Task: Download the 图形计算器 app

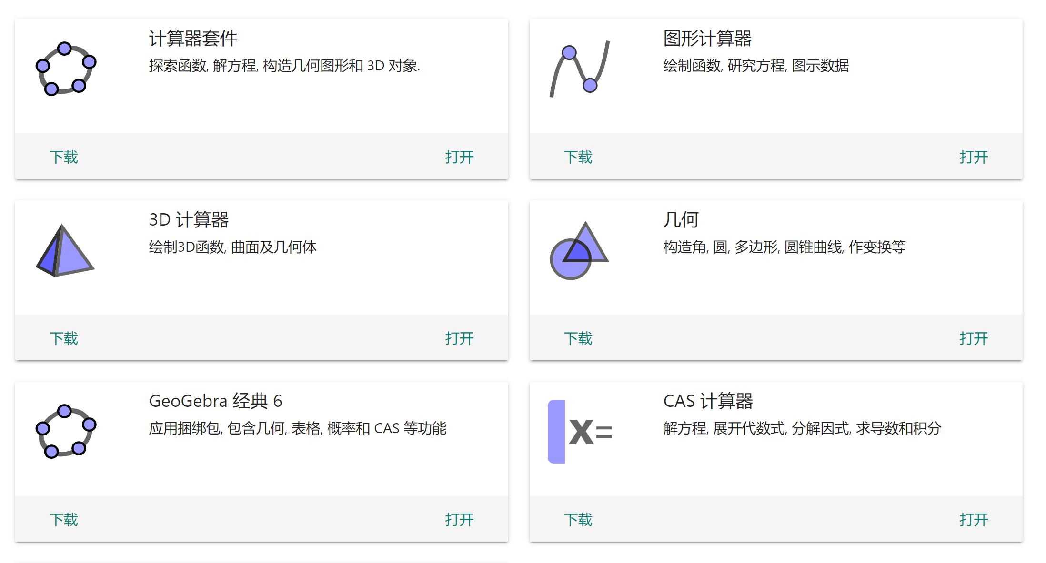Action: [x=578, y=157]
